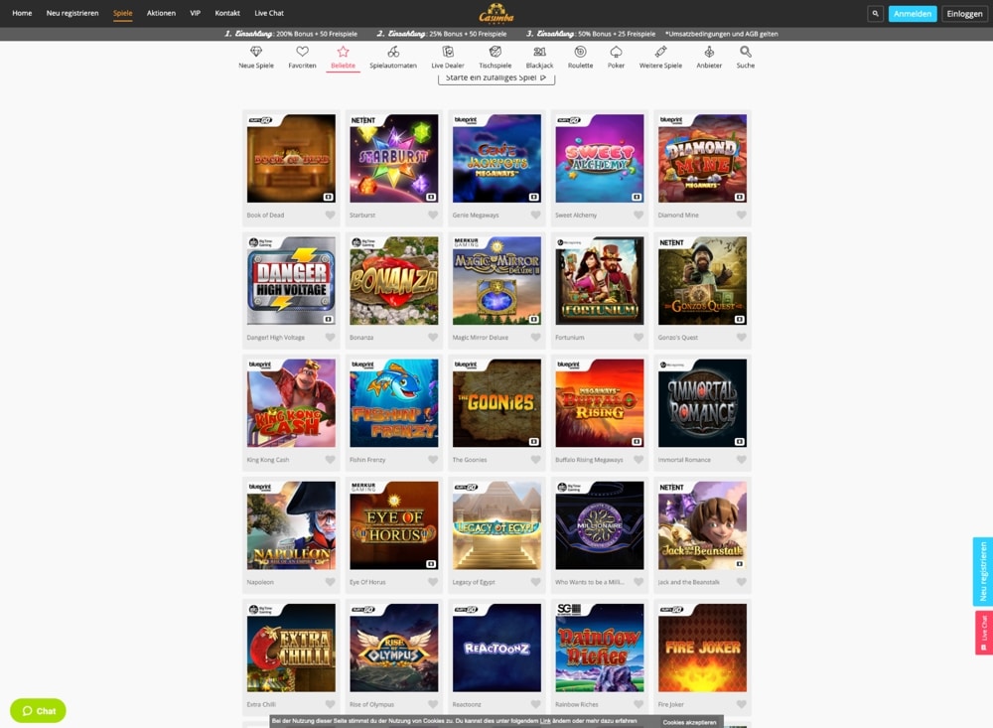
Task: Favorite The Goonies with heart
Action: (x=536, y=460)
